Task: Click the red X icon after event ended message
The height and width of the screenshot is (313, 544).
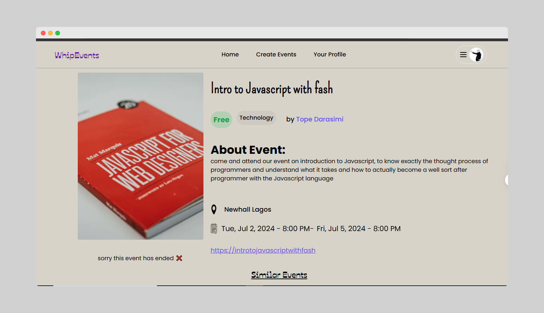Action: [x=179, y=258]
